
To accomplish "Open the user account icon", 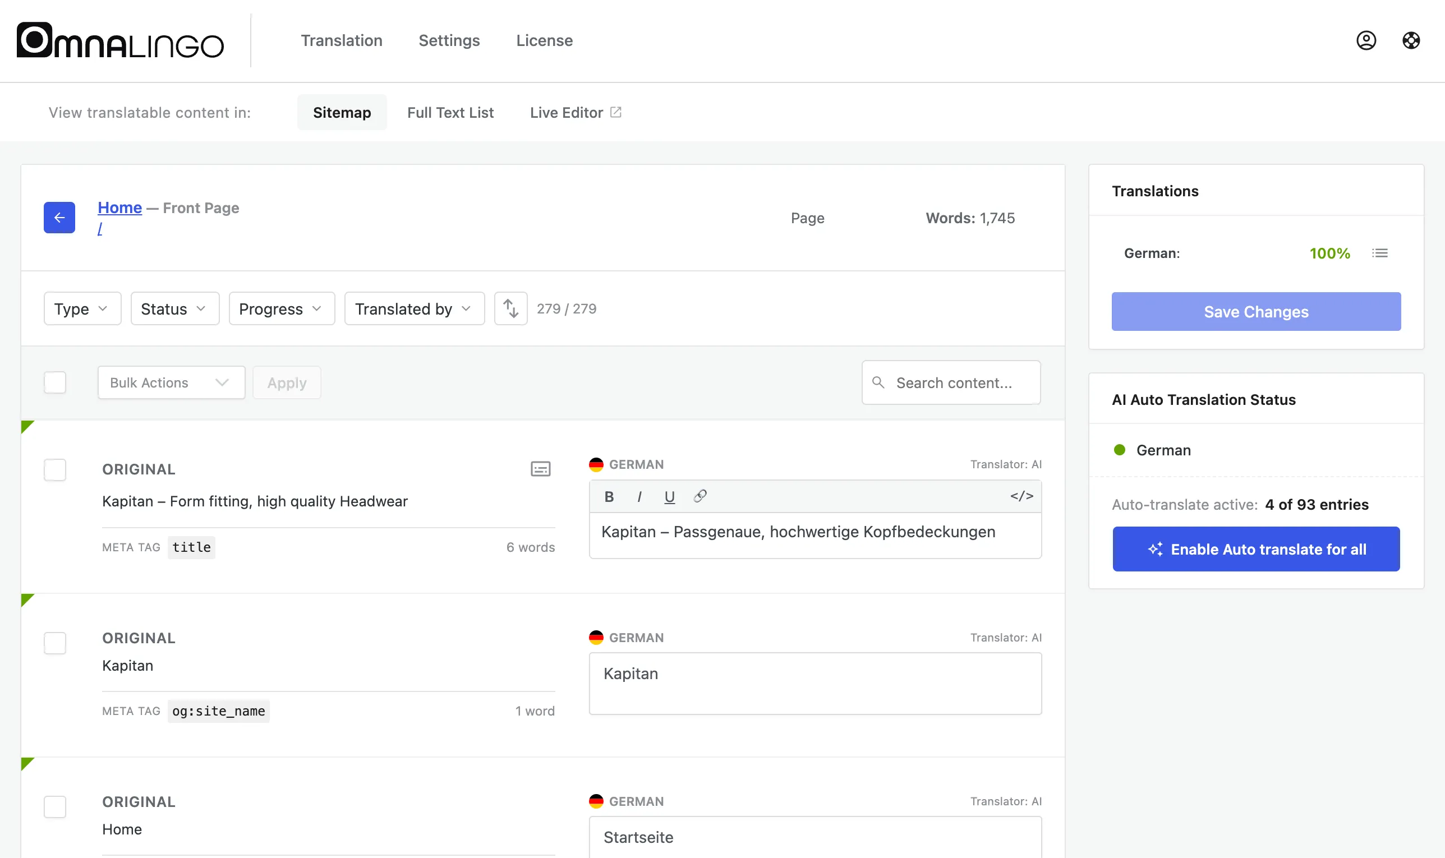I will tap(1366, 40).
